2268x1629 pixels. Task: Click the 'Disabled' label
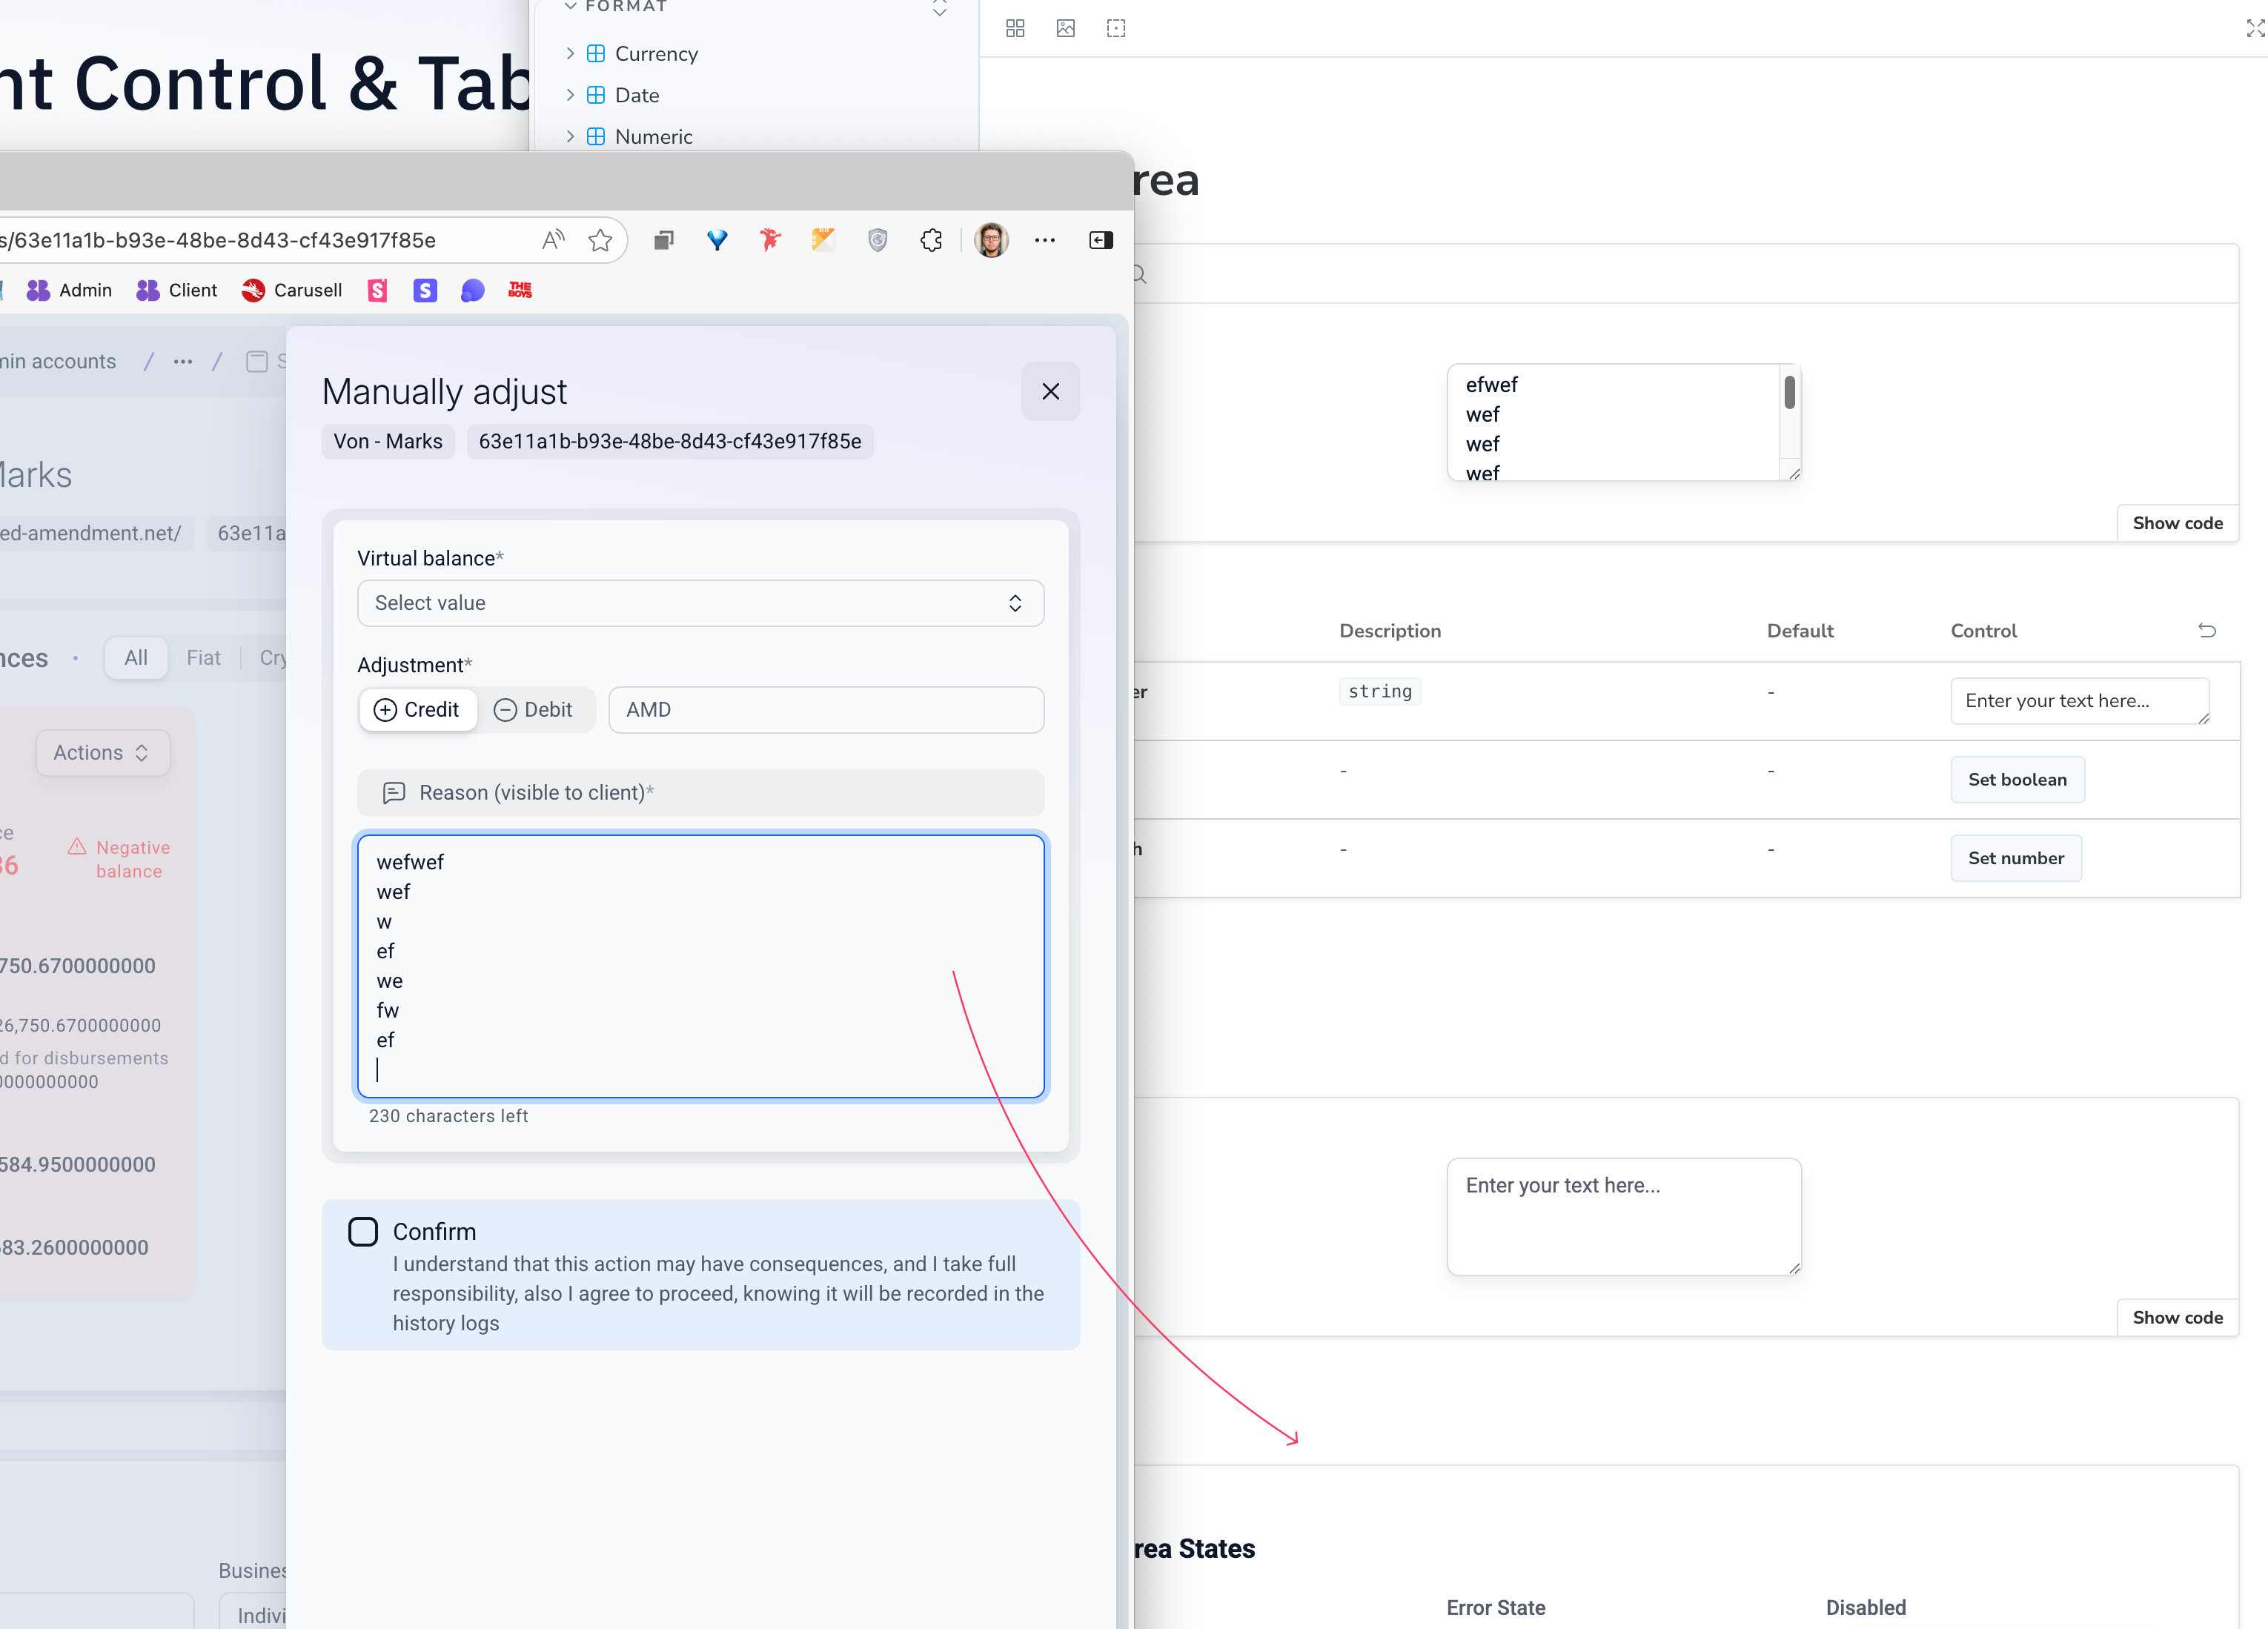(1866, 1608)
